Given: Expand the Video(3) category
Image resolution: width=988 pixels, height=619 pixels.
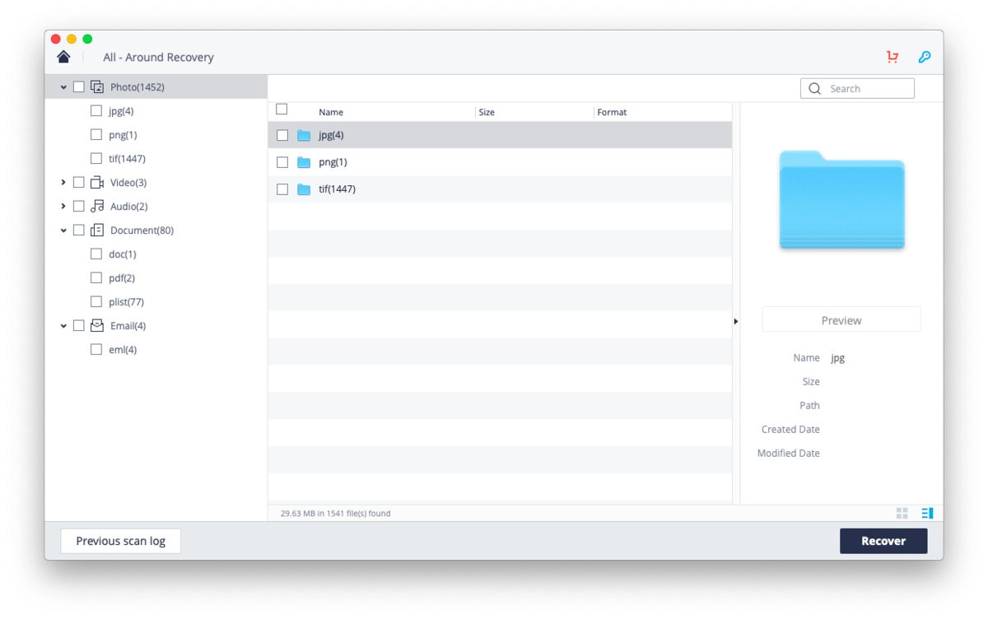Looking at the screenshot, I should (x=64, y=182).
